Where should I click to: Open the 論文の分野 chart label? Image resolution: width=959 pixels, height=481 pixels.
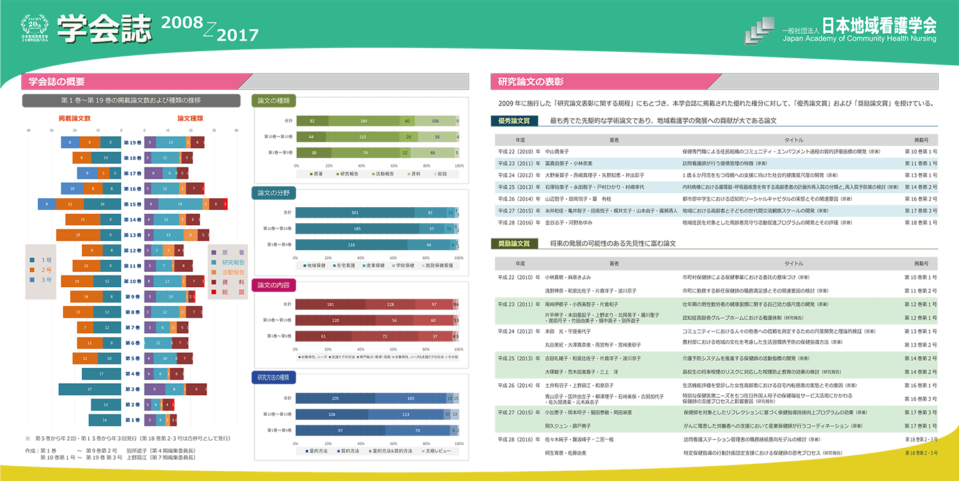click(274, 193)
